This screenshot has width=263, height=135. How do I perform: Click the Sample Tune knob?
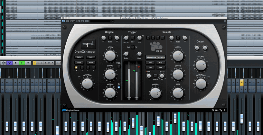[x=178, y=93]
